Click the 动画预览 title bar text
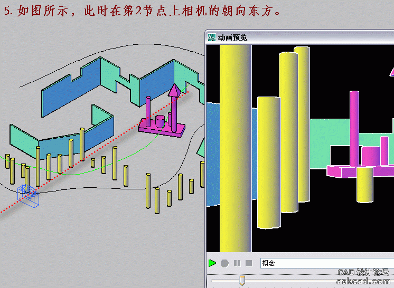 232,37
